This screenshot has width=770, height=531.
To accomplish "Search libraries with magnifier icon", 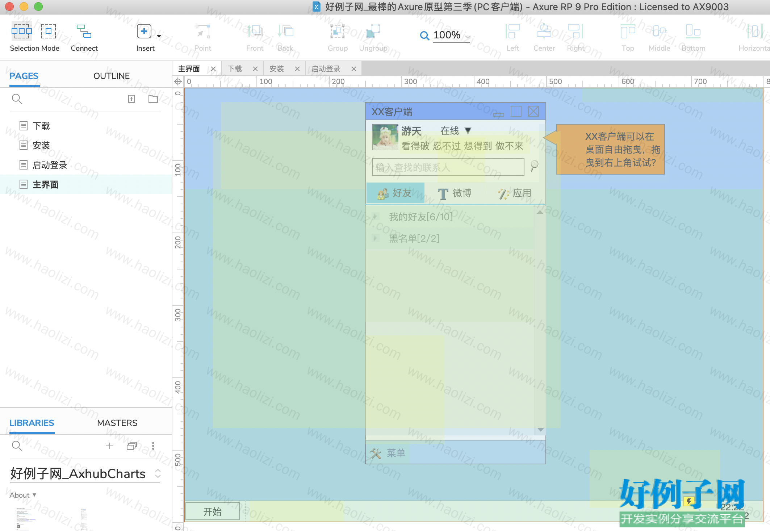I will 17,446.
